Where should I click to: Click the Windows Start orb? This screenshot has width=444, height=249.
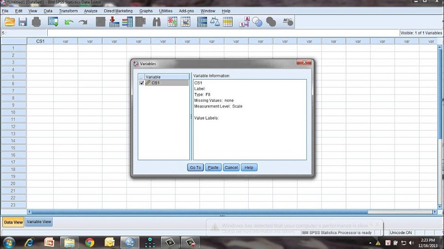(9, 242)
